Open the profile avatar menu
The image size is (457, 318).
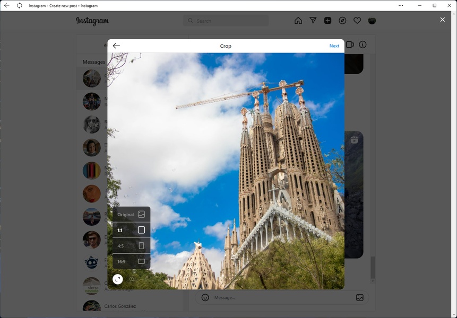372,21
